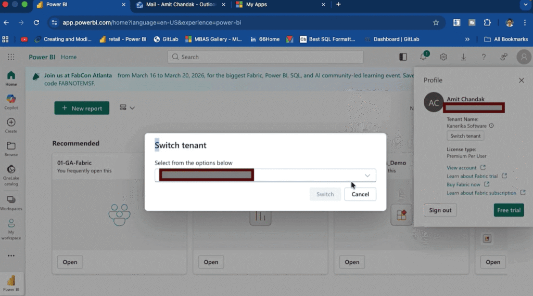
Task: Open Learn about Fabric subscription link
Action: [x=486, y=193]
